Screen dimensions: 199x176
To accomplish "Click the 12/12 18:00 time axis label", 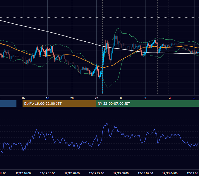I will 48,173.
